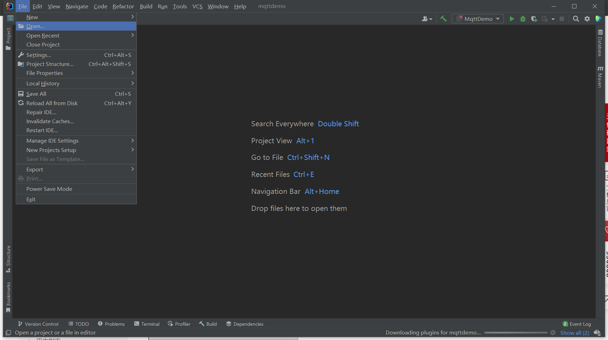Open Settings... from the File menu
Image resolution: width=608 pixels, height=340 pixels.
(x=76, y=55)
